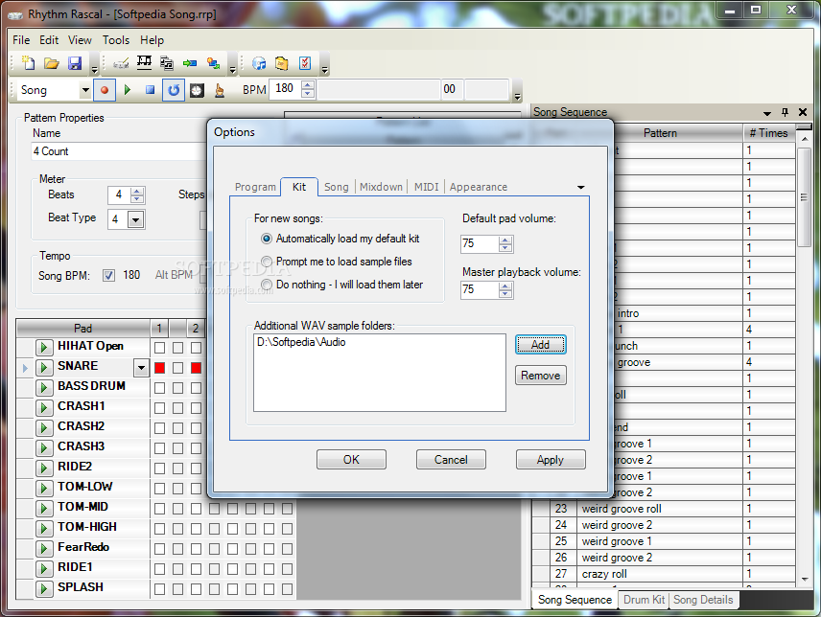Click the film-strip pattern toolbar icon
Screen dimensions: 821x617
[144, 63]
